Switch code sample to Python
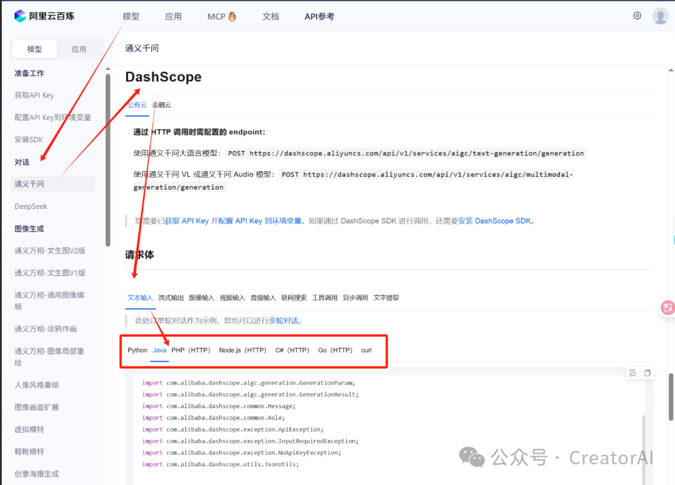Viewport: 675px width, 485px height. click(x=137, y=350)
